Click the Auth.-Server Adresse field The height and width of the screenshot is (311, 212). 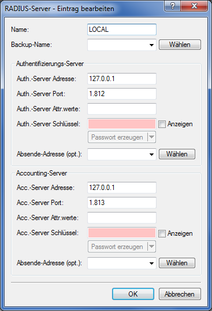pos(122,79)
